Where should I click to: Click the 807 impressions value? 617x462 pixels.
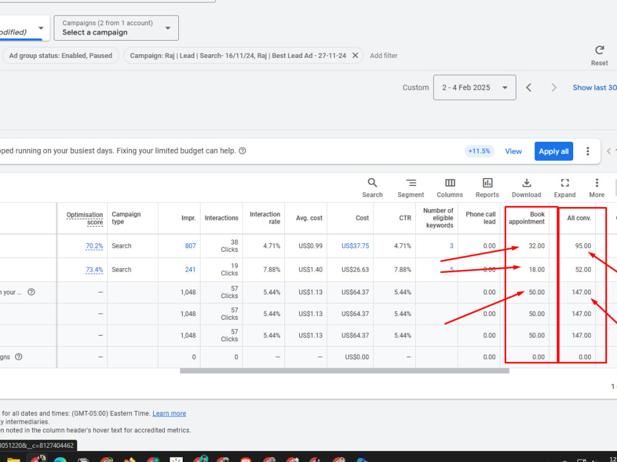click(191, 246)
